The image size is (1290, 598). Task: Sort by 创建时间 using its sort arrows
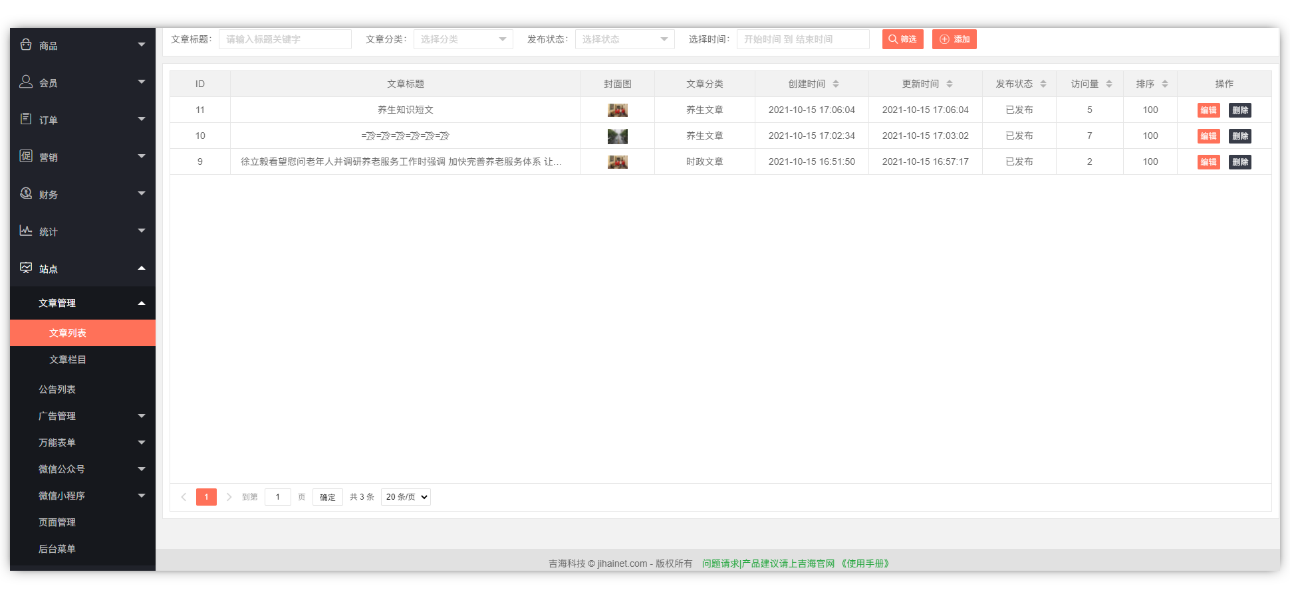(x=836, y=84)
